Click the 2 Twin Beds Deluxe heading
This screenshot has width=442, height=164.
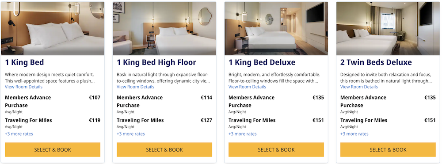[376, 62]
